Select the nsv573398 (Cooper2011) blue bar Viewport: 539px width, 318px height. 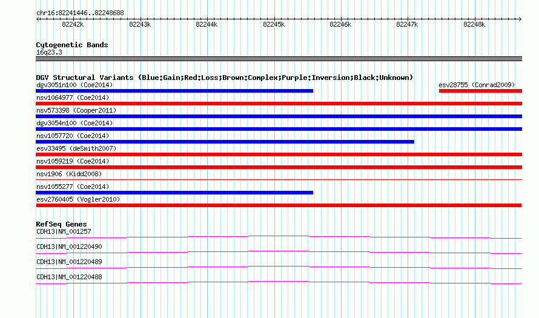coord(279,116)
